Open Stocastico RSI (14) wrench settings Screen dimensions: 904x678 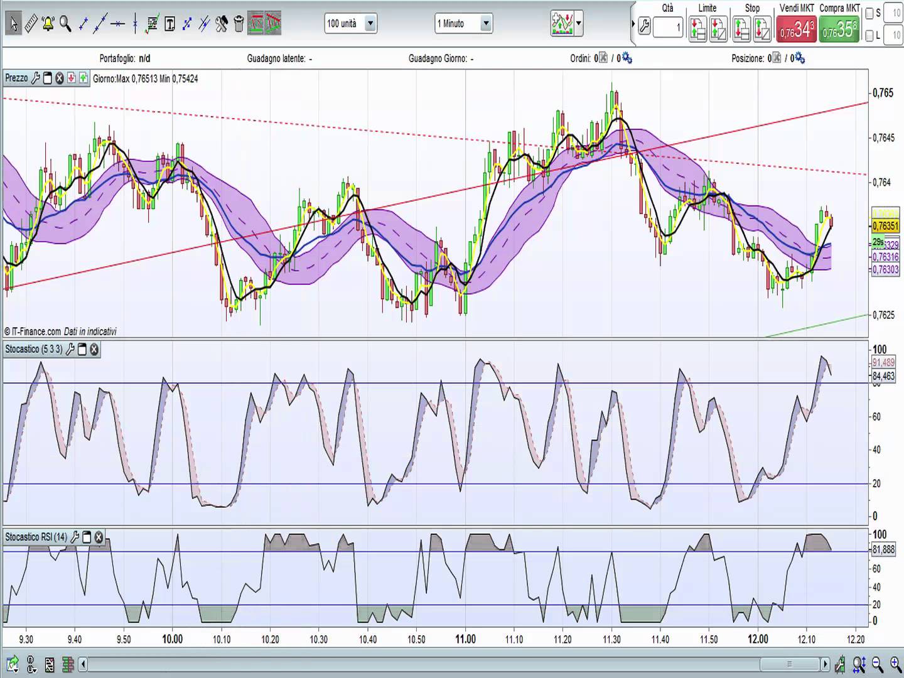[75, 537]
